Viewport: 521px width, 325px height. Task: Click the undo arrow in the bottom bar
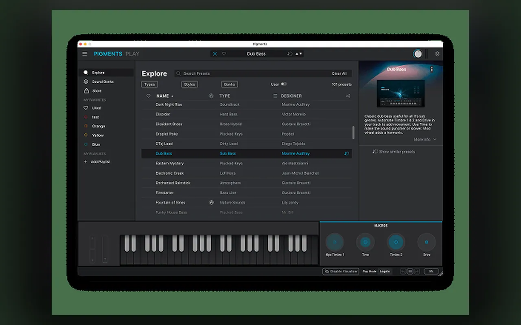403,271
